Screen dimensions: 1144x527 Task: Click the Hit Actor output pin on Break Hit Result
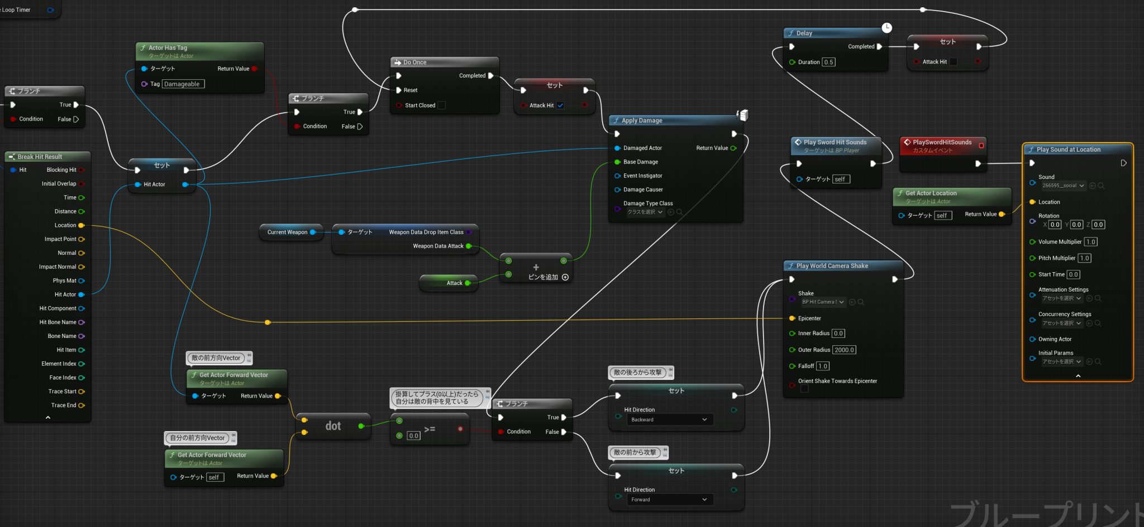pyautogui.click(x=82, y=294)
